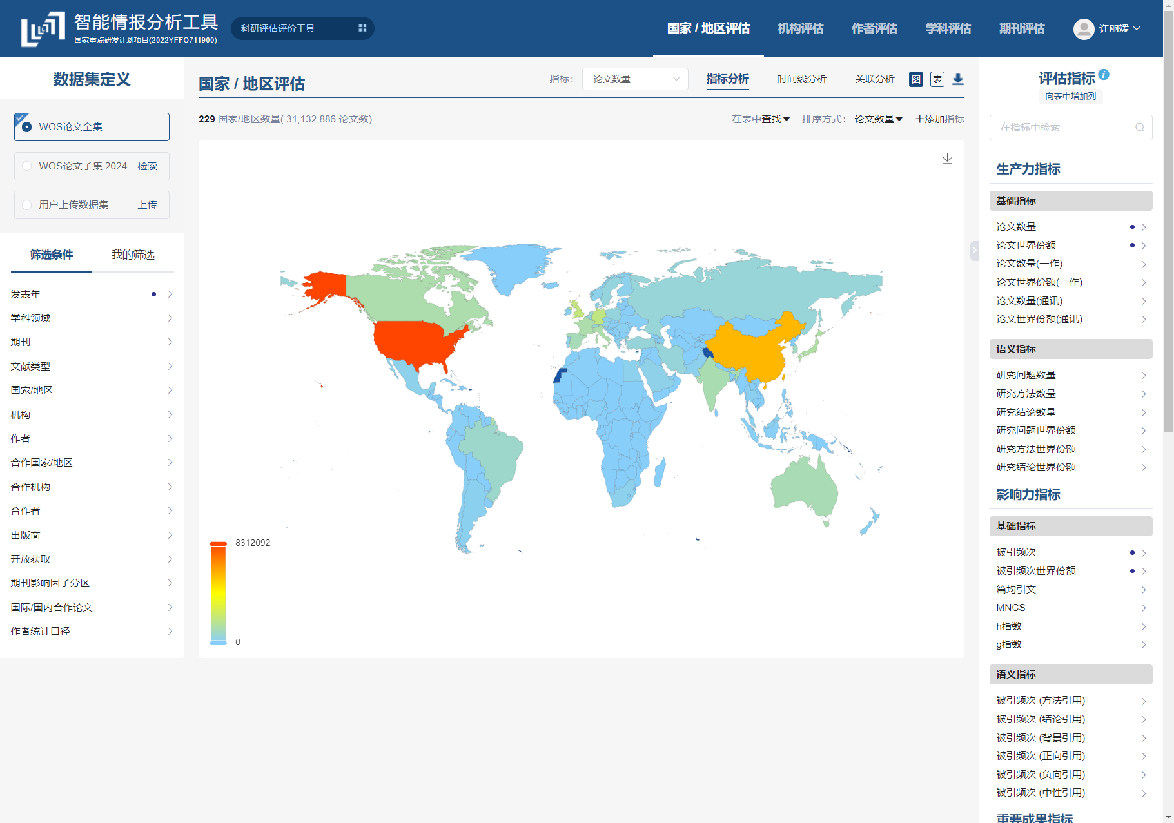The image size is (1174, 823).
Task: Click the 在指标中检索 search field
Action: click(1071, 128)
